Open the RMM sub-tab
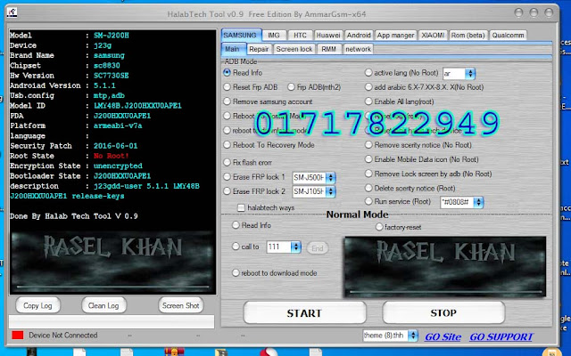 [329, 49]
